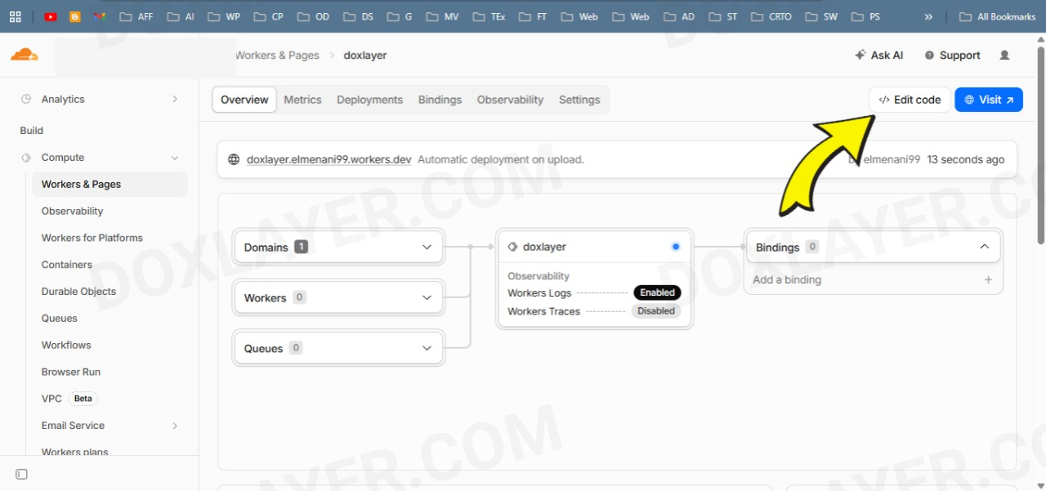Collapse the Bindings card chevron
1046x491 pixels.
(x=984, y=247)
